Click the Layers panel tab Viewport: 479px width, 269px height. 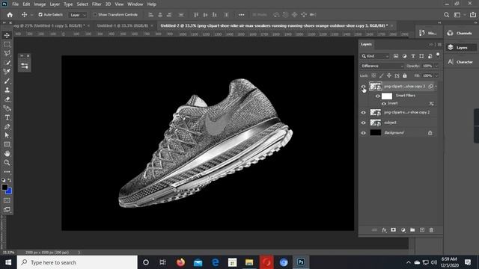[x=366, y=44]
